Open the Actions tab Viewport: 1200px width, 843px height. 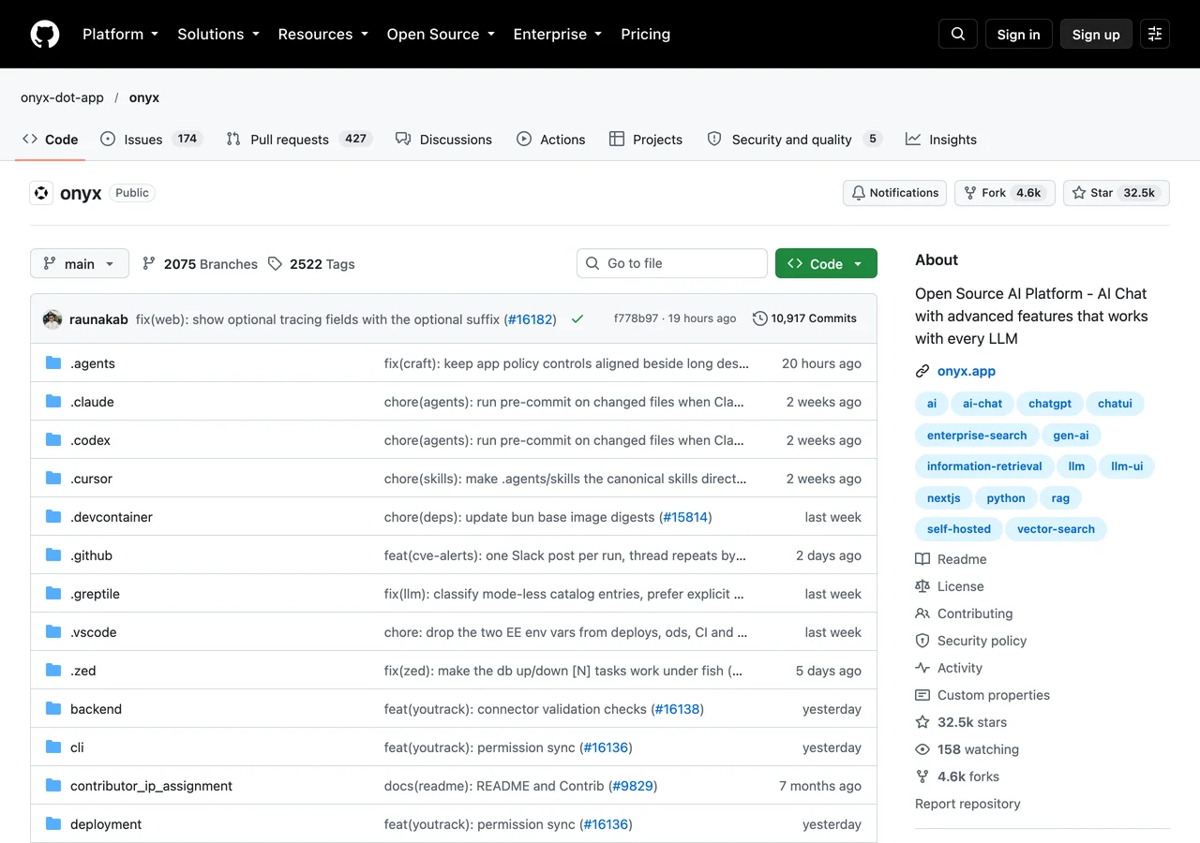coord(551,139)
